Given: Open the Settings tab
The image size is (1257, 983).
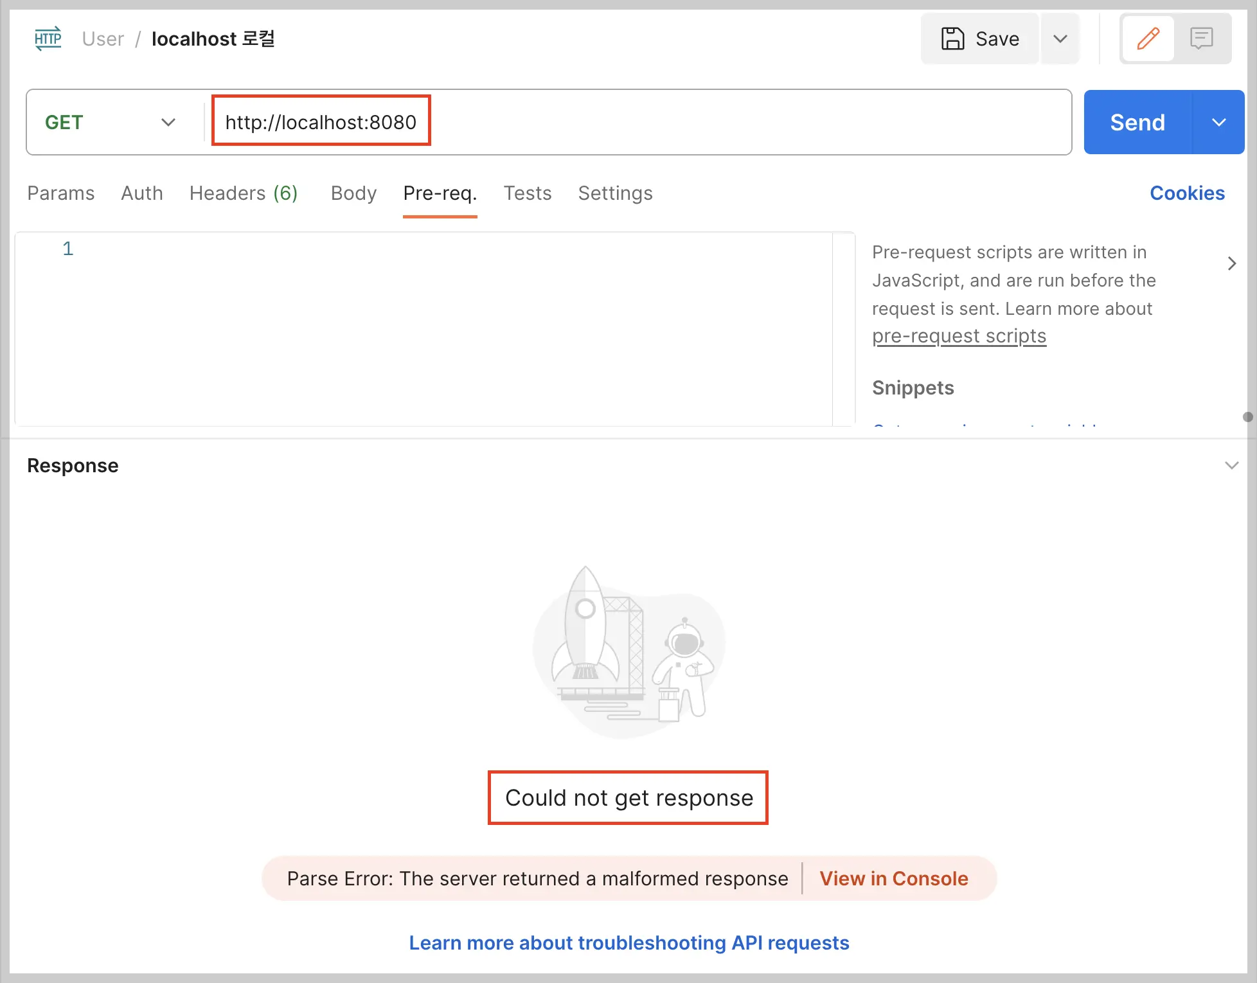Looking at the screenshot, I should 615,193.
